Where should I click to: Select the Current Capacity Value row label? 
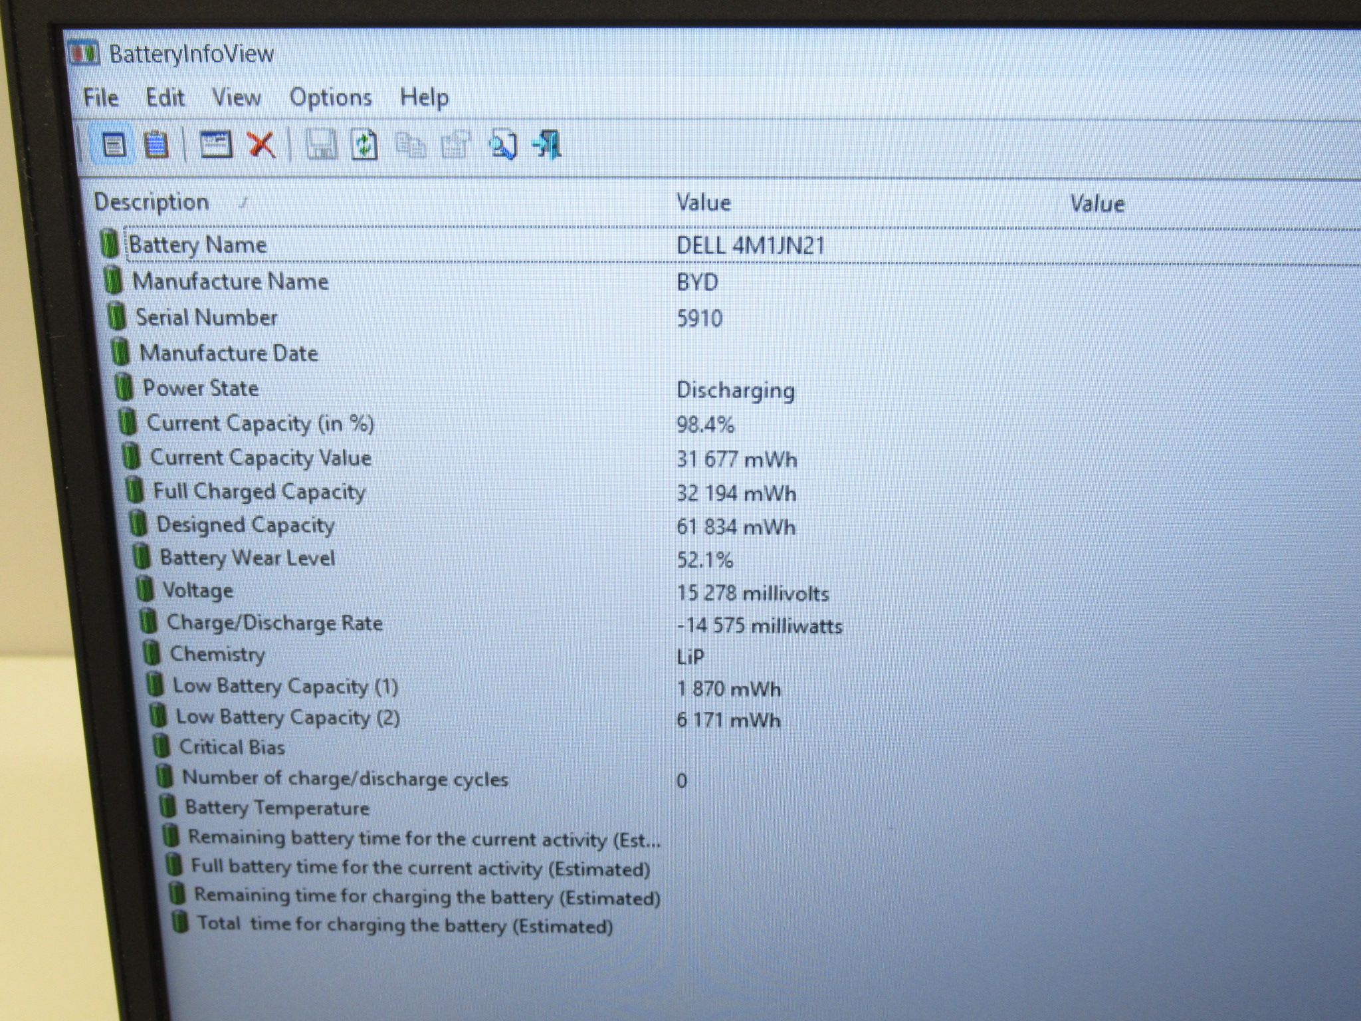261,457
